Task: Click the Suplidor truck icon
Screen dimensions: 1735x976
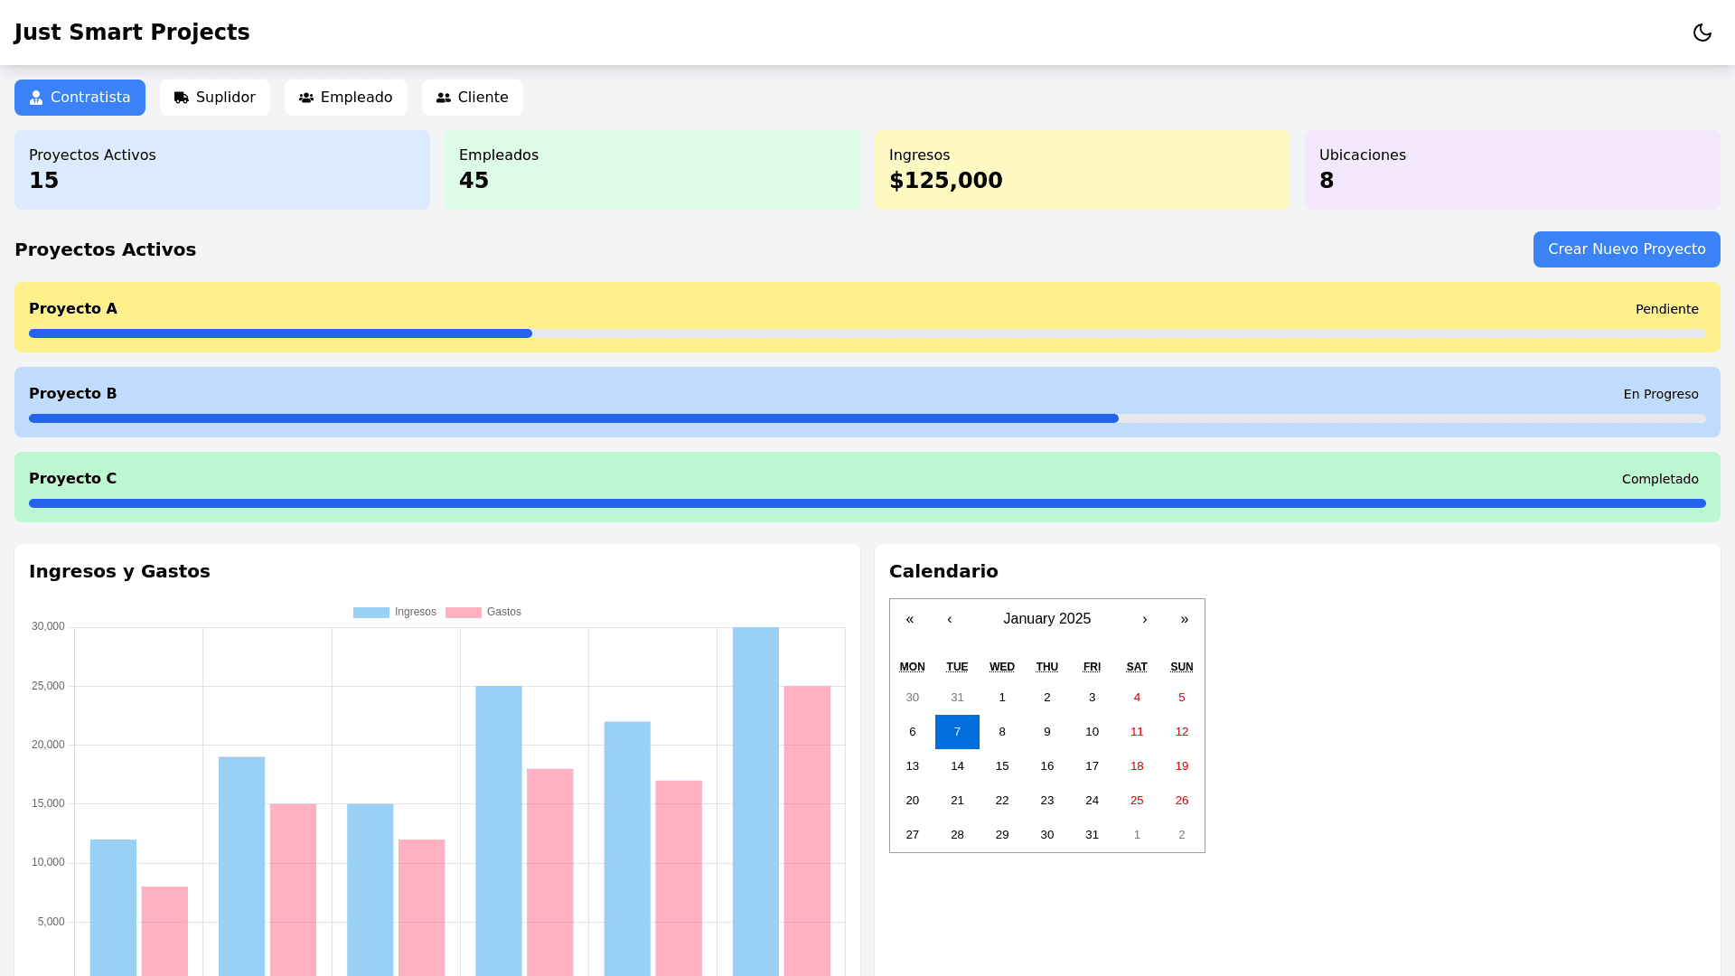Action: pyautogui.click(x=182, y=98)
